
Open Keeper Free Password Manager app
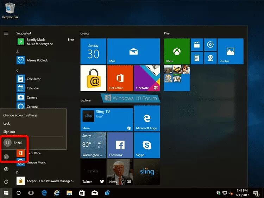coord(45,181)
